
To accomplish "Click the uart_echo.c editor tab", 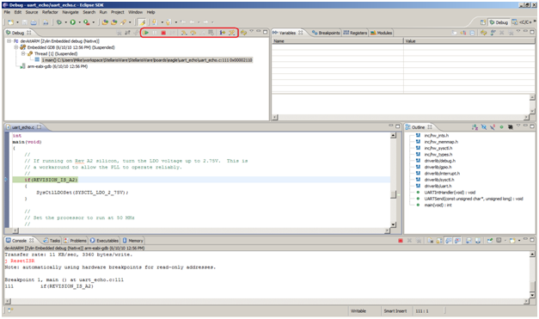I will pos(23,127).
